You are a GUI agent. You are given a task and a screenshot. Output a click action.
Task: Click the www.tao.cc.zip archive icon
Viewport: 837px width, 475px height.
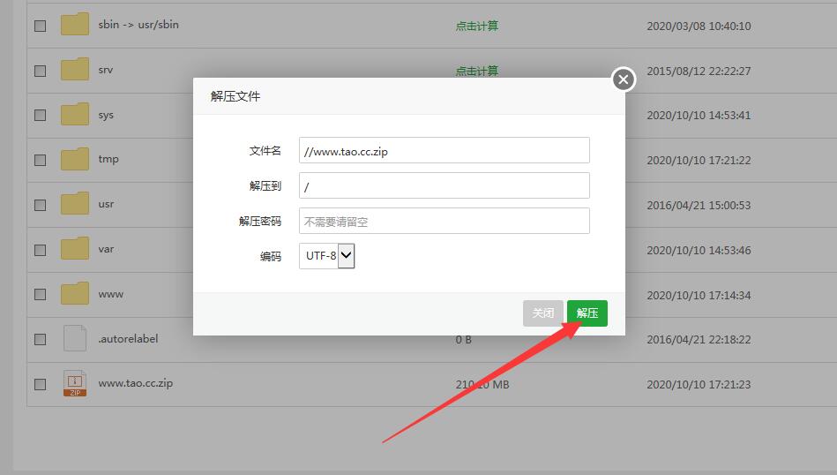coord(75,384)
